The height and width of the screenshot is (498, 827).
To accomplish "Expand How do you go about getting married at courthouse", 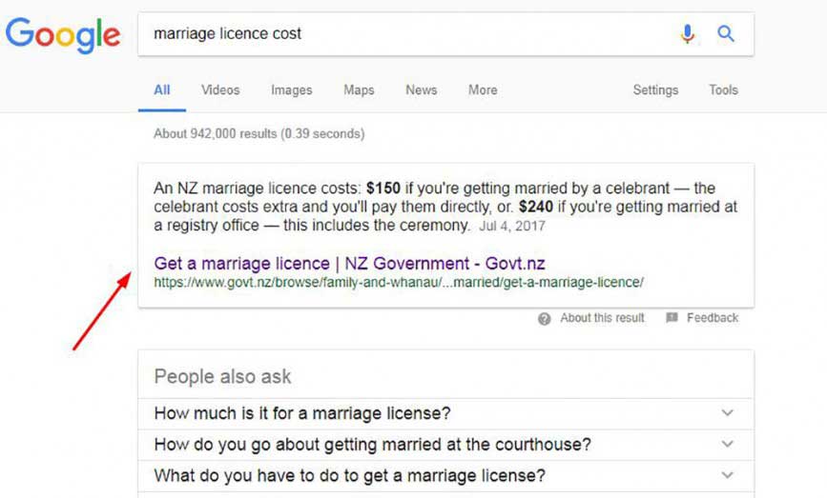I will [445, 445].
